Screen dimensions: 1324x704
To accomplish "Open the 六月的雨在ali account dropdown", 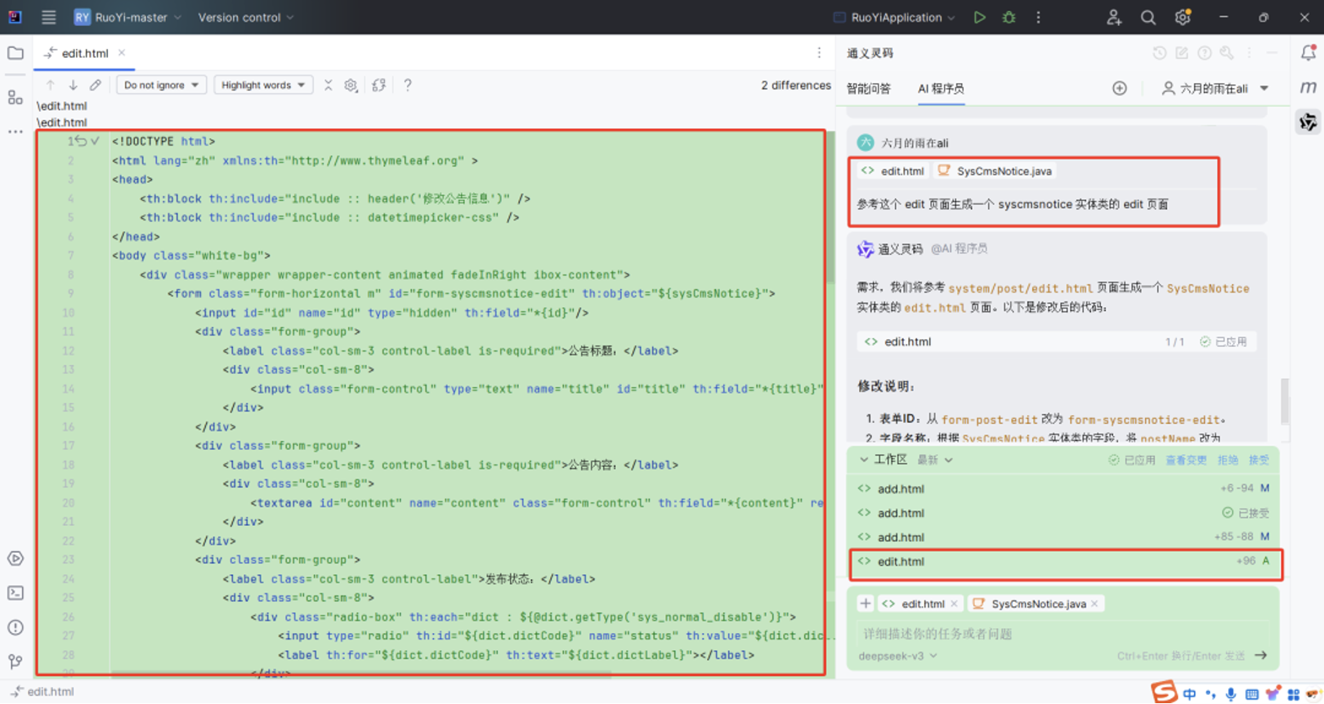I will pyautogui.click(x=1215, y=88).
